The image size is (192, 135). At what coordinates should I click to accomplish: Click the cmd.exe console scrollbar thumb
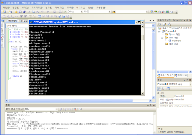[142, 37]
